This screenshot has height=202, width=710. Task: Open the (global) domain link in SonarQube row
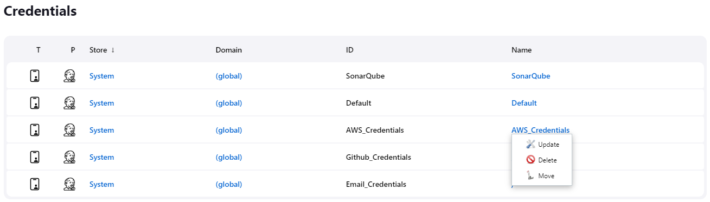(x=229, y=76)
